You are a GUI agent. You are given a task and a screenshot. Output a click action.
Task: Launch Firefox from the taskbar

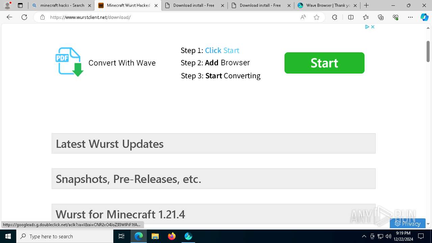[172, 236]
